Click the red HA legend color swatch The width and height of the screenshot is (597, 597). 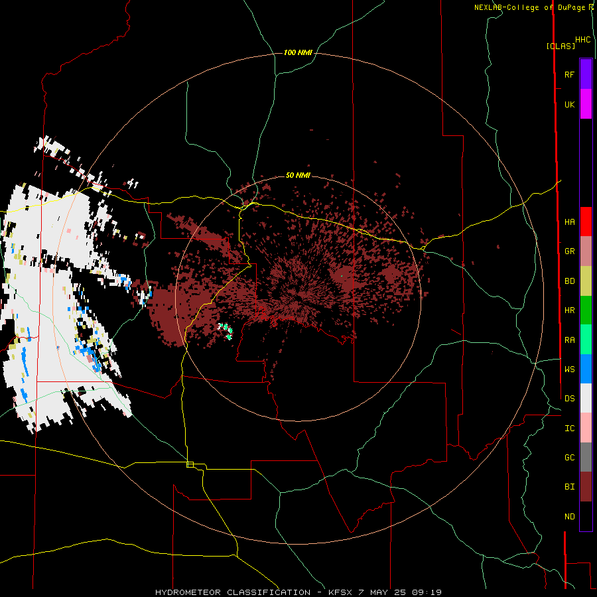pos(586,222)
